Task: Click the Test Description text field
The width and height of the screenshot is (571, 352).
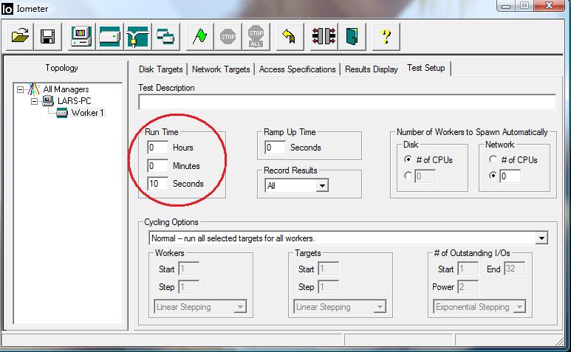Action: pyautogui.click(x=347, y=102)
